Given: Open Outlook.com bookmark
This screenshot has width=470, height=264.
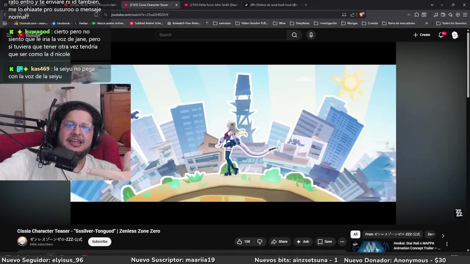Looking at the screenshot, I should click(31, 23).
